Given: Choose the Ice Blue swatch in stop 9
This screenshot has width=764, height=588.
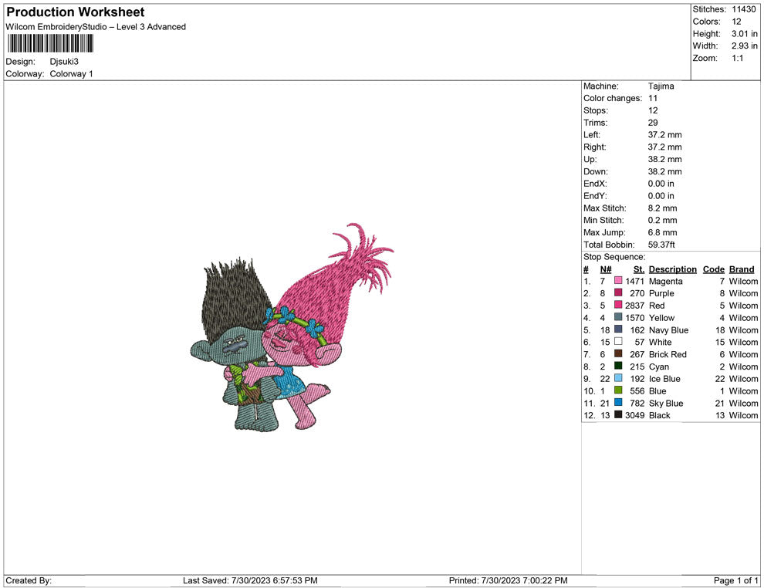Looking at the screenshot, I should [618, 378].
